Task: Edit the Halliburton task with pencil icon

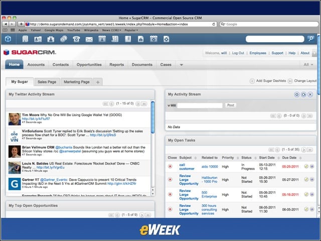Action: tap(306, 180)
